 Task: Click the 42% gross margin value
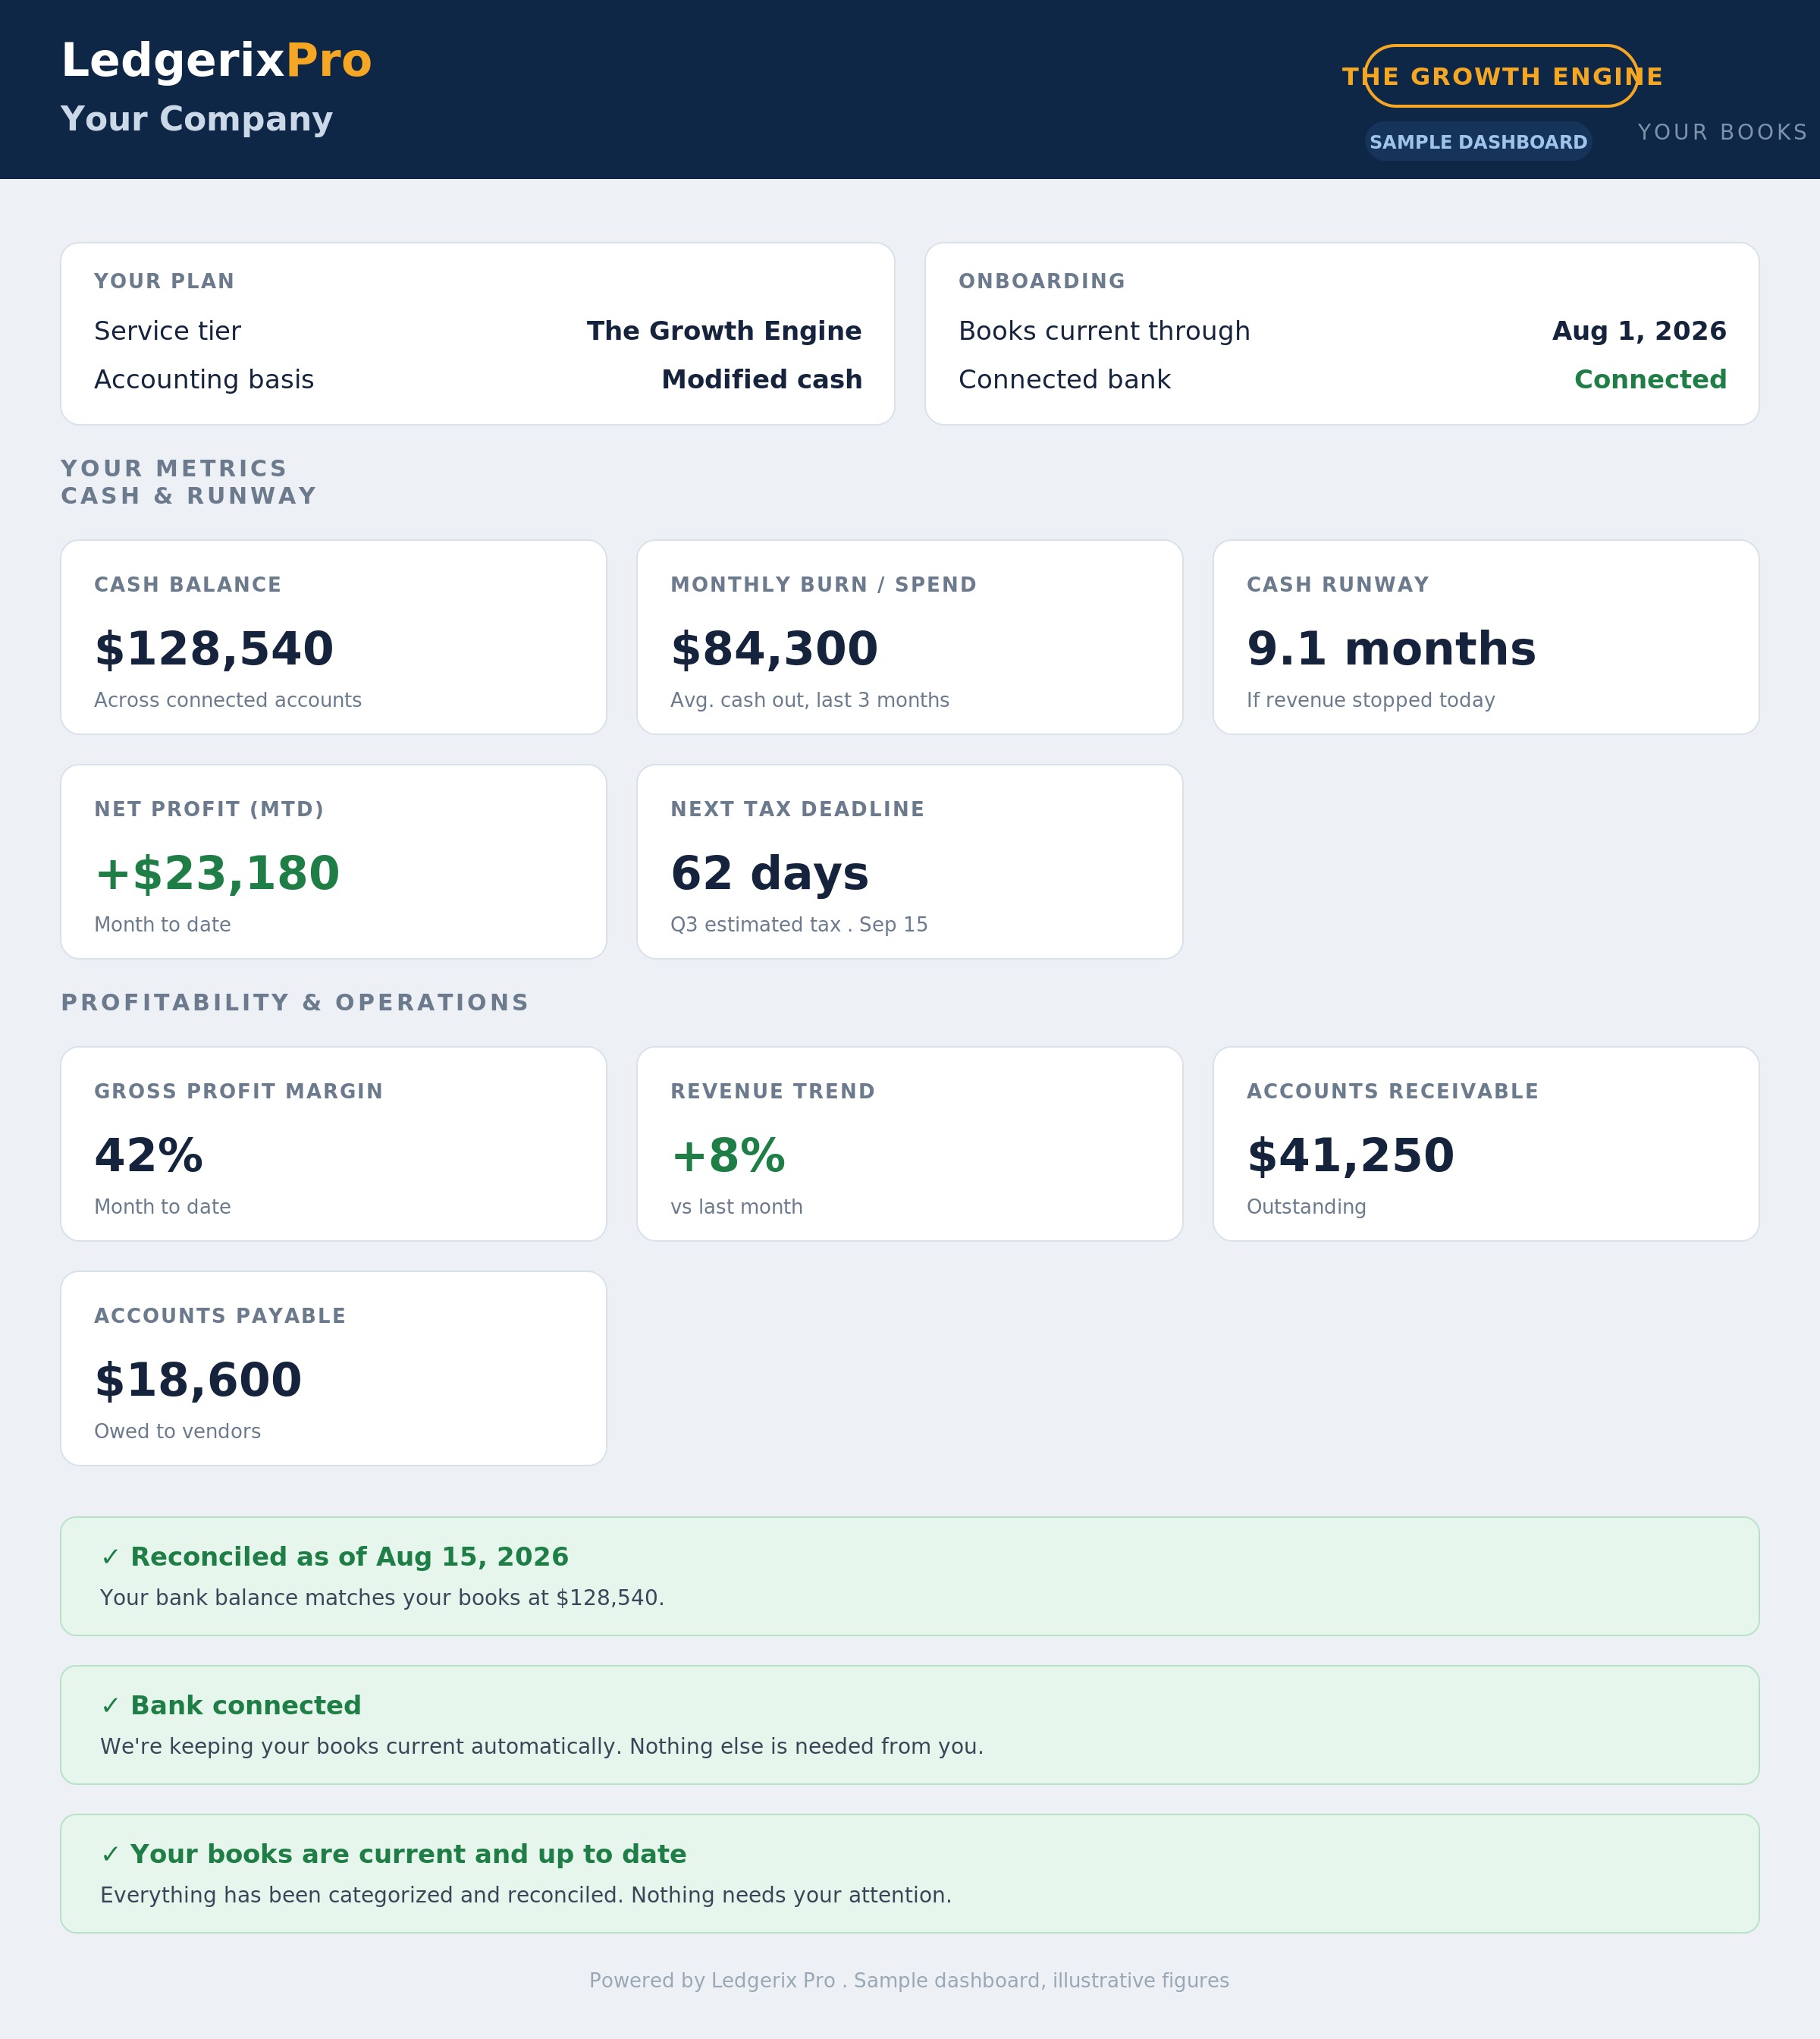(x=149, y=1155)
